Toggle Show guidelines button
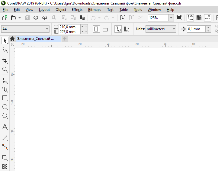Viewport: 218px width, 171px height. [208, 18]
